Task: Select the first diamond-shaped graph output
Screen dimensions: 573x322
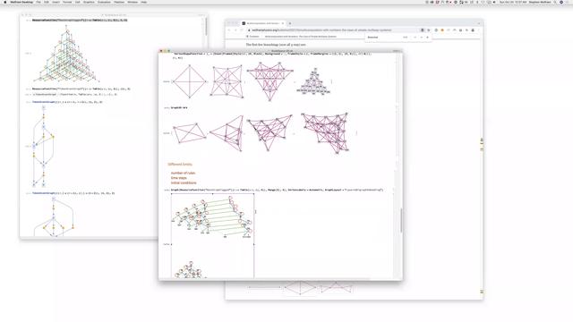Action: point(189,81)
